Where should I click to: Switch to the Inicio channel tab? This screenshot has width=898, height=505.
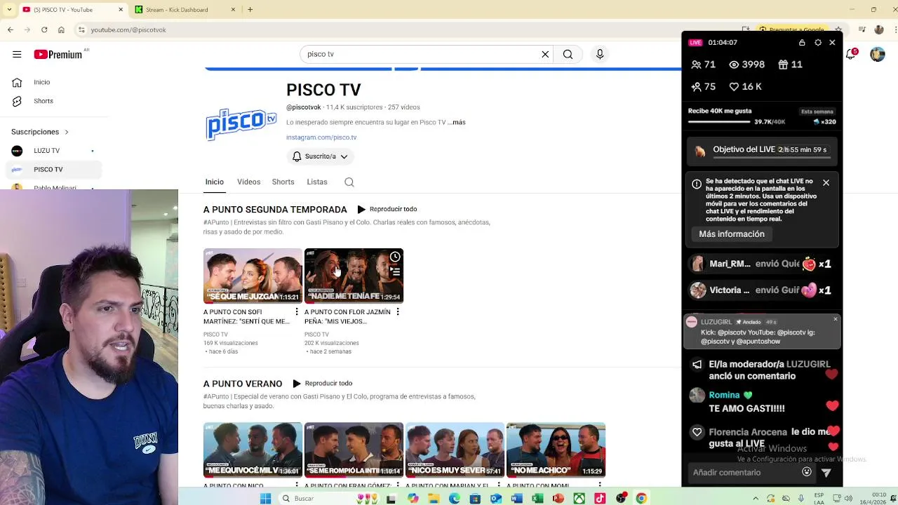[x=215, y=182]
